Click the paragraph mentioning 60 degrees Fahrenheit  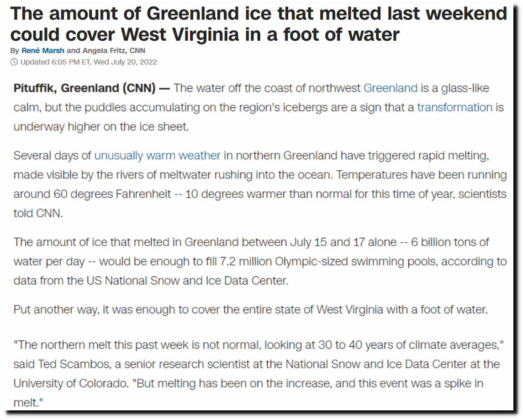(x=260, y=184)
